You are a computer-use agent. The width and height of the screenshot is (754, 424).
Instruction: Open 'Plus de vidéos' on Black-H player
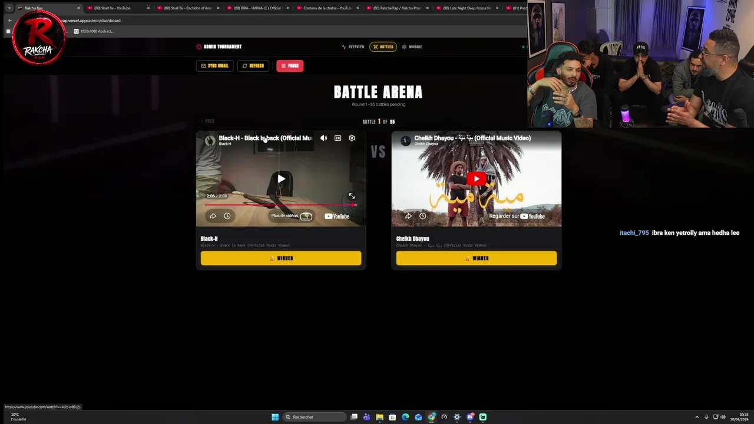point(291,216)
